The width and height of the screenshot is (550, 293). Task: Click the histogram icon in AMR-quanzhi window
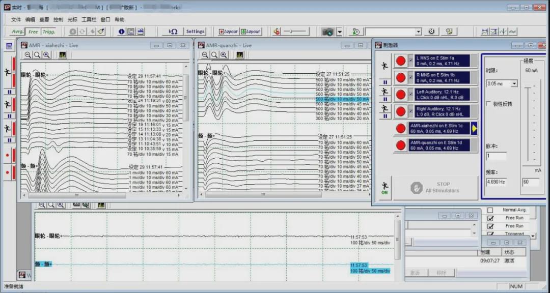(x=240, y=55)
